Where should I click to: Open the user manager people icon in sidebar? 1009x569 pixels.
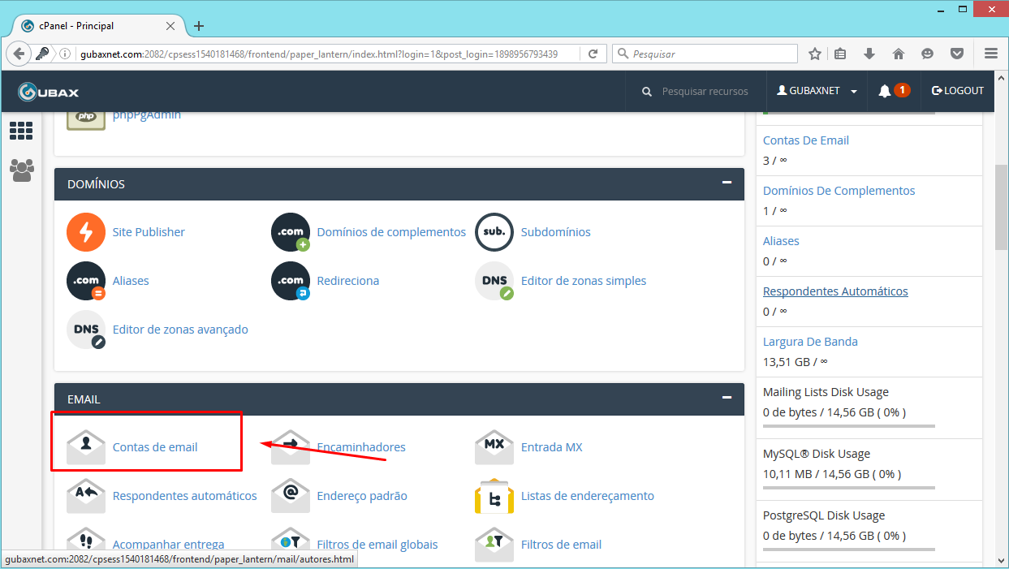coord(21,169)
